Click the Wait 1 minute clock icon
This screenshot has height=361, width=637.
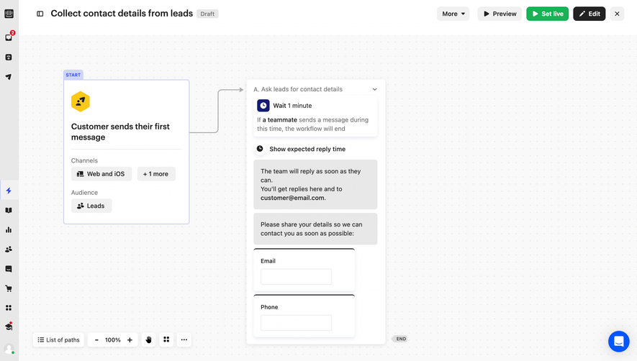[263, 106]
